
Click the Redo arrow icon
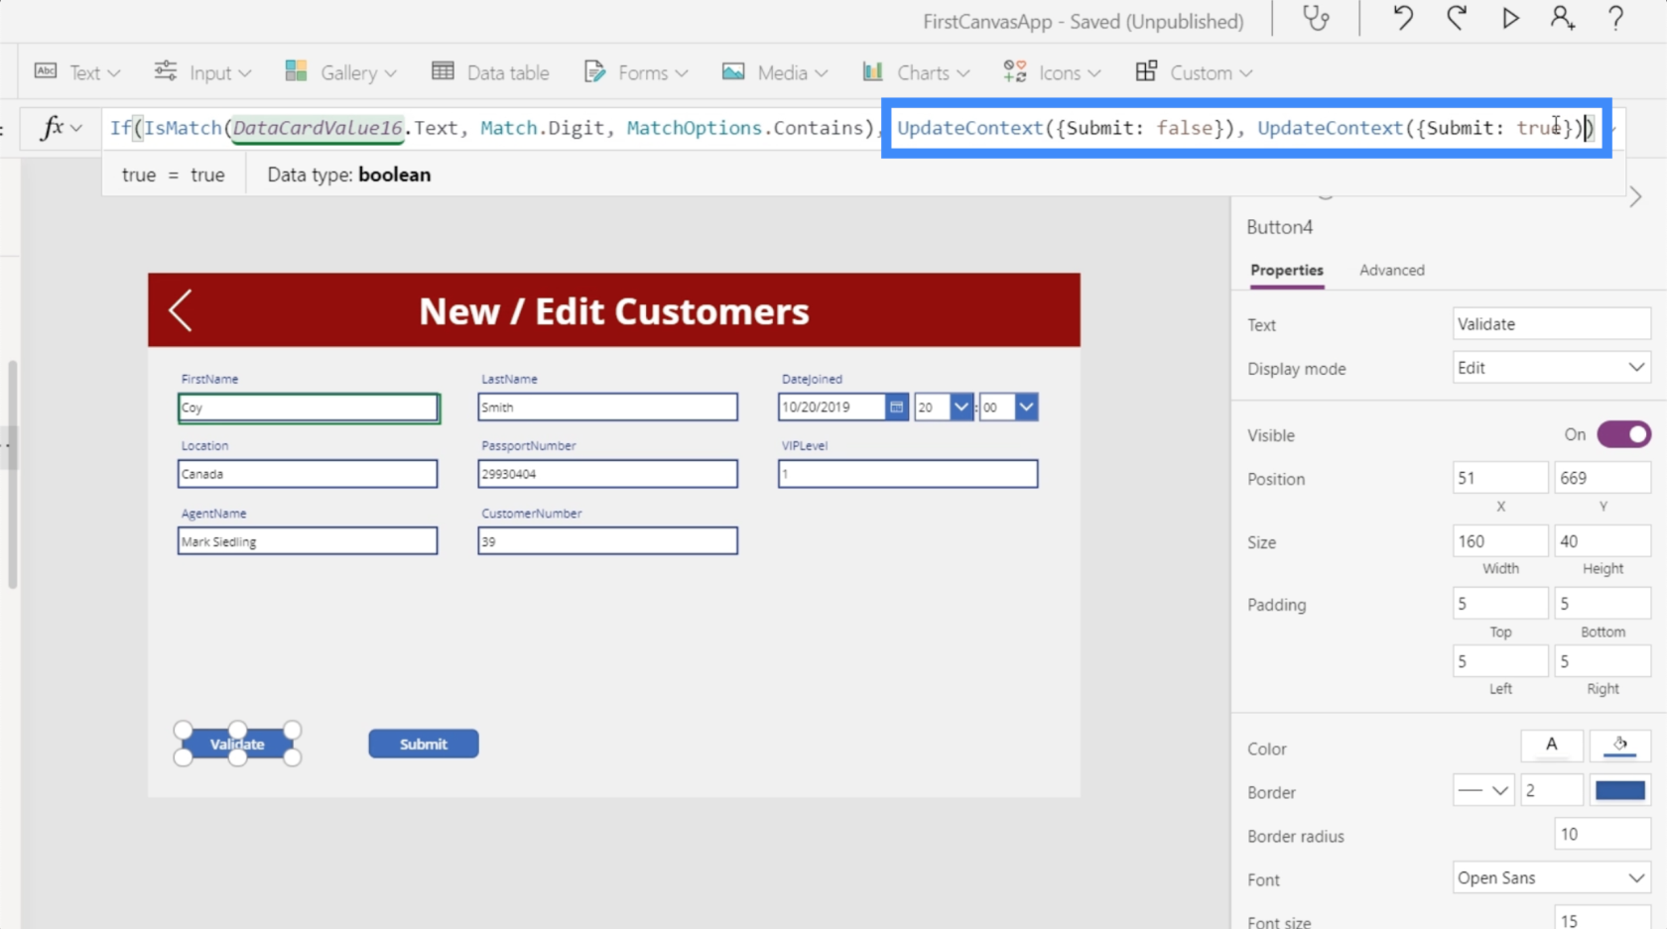1457,19
